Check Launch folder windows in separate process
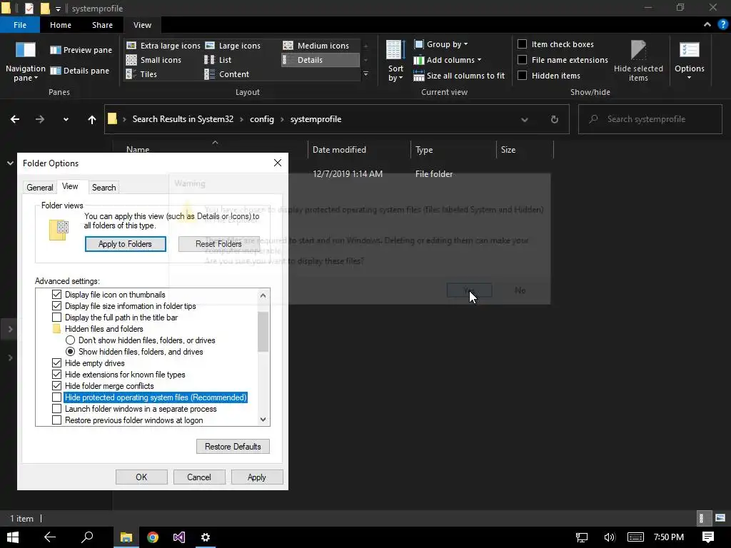The width and height of the screenshot is (731, 548). (x=56, y=409)
